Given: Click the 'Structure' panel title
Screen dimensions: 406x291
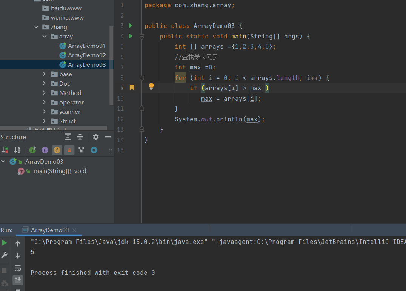Looking at the screenshot, I should pyautogui.click(x=13, y=137).
